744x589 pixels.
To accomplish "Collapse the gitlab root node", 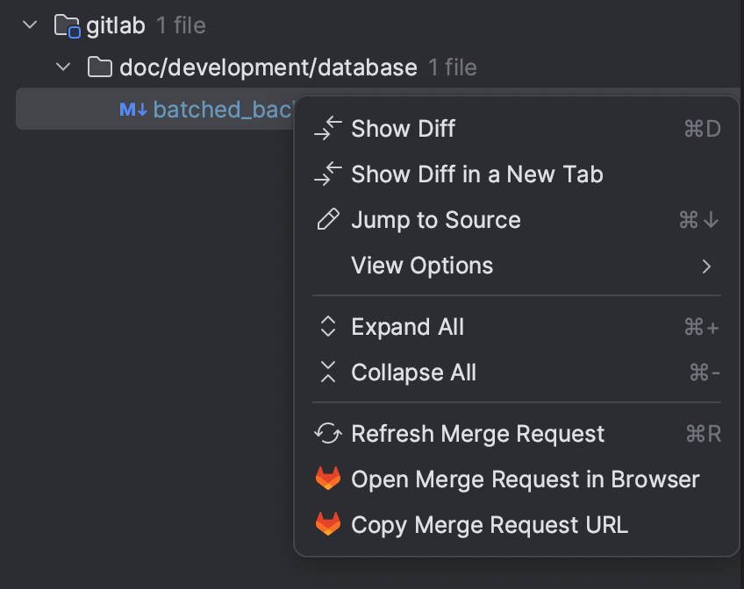I will pyautogui.click(x=29, y=25).
